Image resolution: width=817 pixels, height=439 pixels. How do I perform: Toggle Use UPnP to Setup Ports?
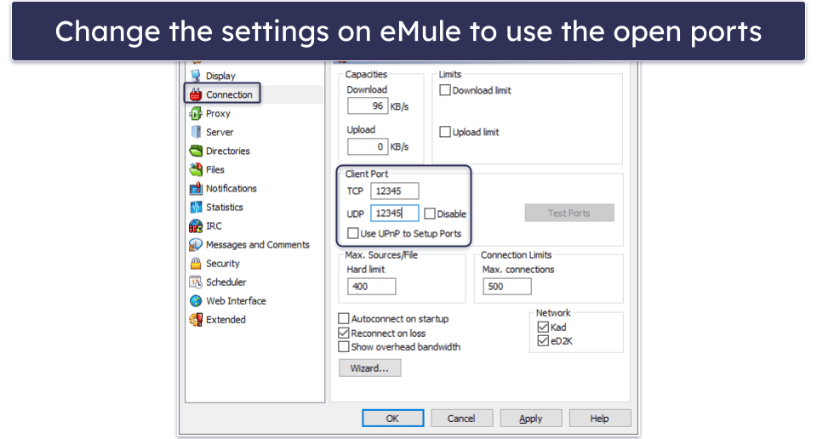353,233
